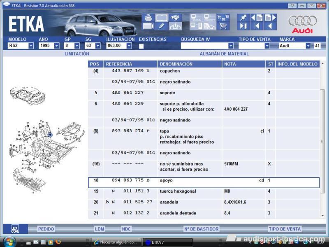This screenshot has height=247, width=329.
Task: Click LDM in the bottom bar
Action: 100,229
